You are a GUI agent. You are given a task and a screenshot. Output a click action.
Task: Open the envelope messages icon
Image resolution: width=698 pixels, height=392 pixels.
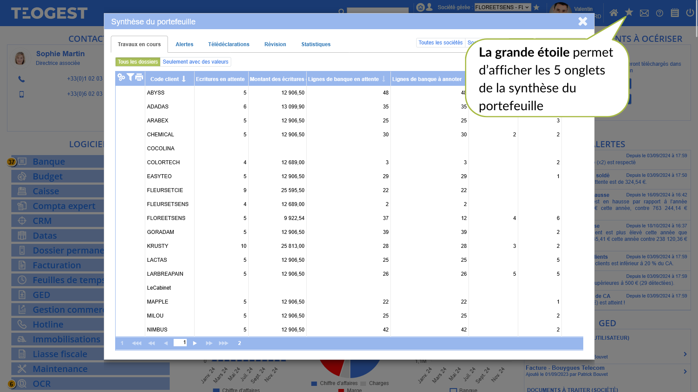(644, 13)
